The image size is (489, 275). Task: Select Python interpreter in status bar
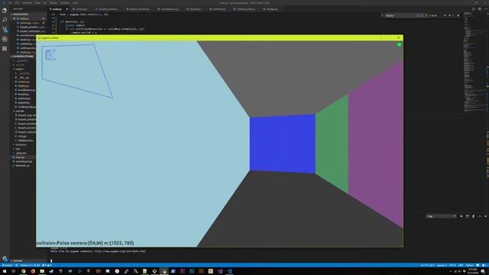point(30,265)
